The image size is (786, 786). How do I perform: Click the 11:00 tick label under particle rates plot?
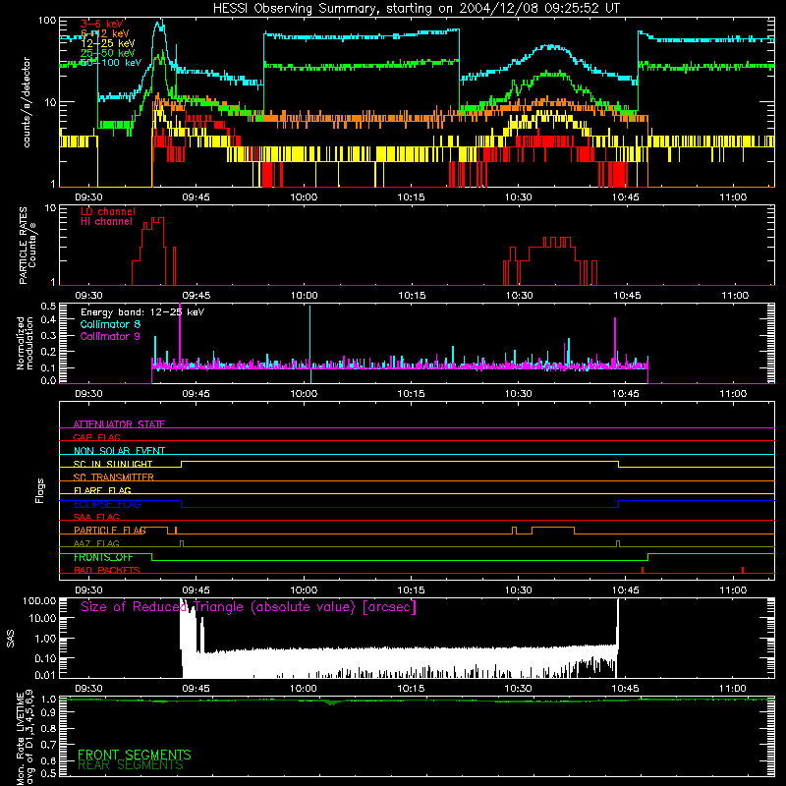[735, 296]
